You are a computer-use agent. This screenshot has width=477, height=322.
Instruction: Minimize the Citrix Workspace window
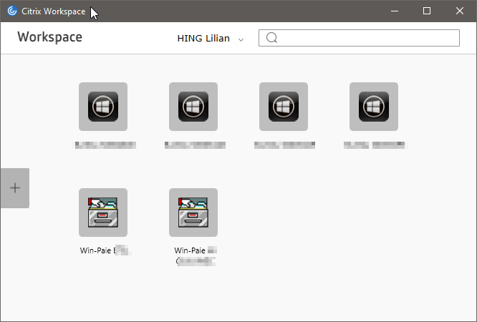click(394, 11)
